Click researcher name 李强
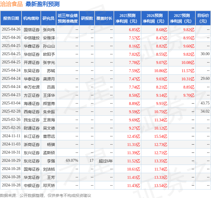The width and height of the screenshot is (211, 198). (x=51, y=161)
